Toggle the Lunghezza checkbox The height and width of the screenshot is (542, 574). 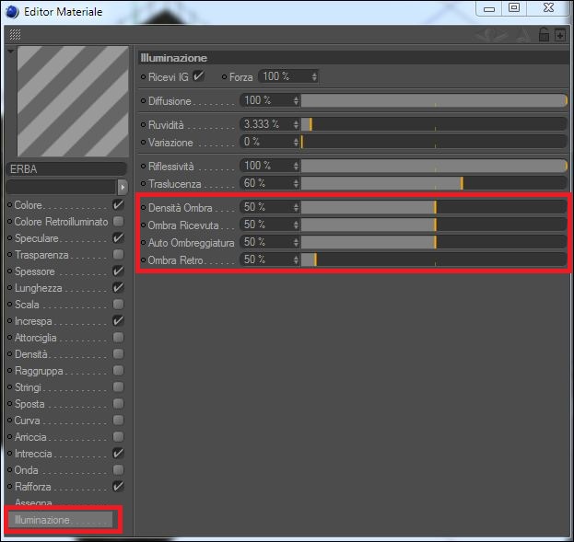tap(118, 287)
